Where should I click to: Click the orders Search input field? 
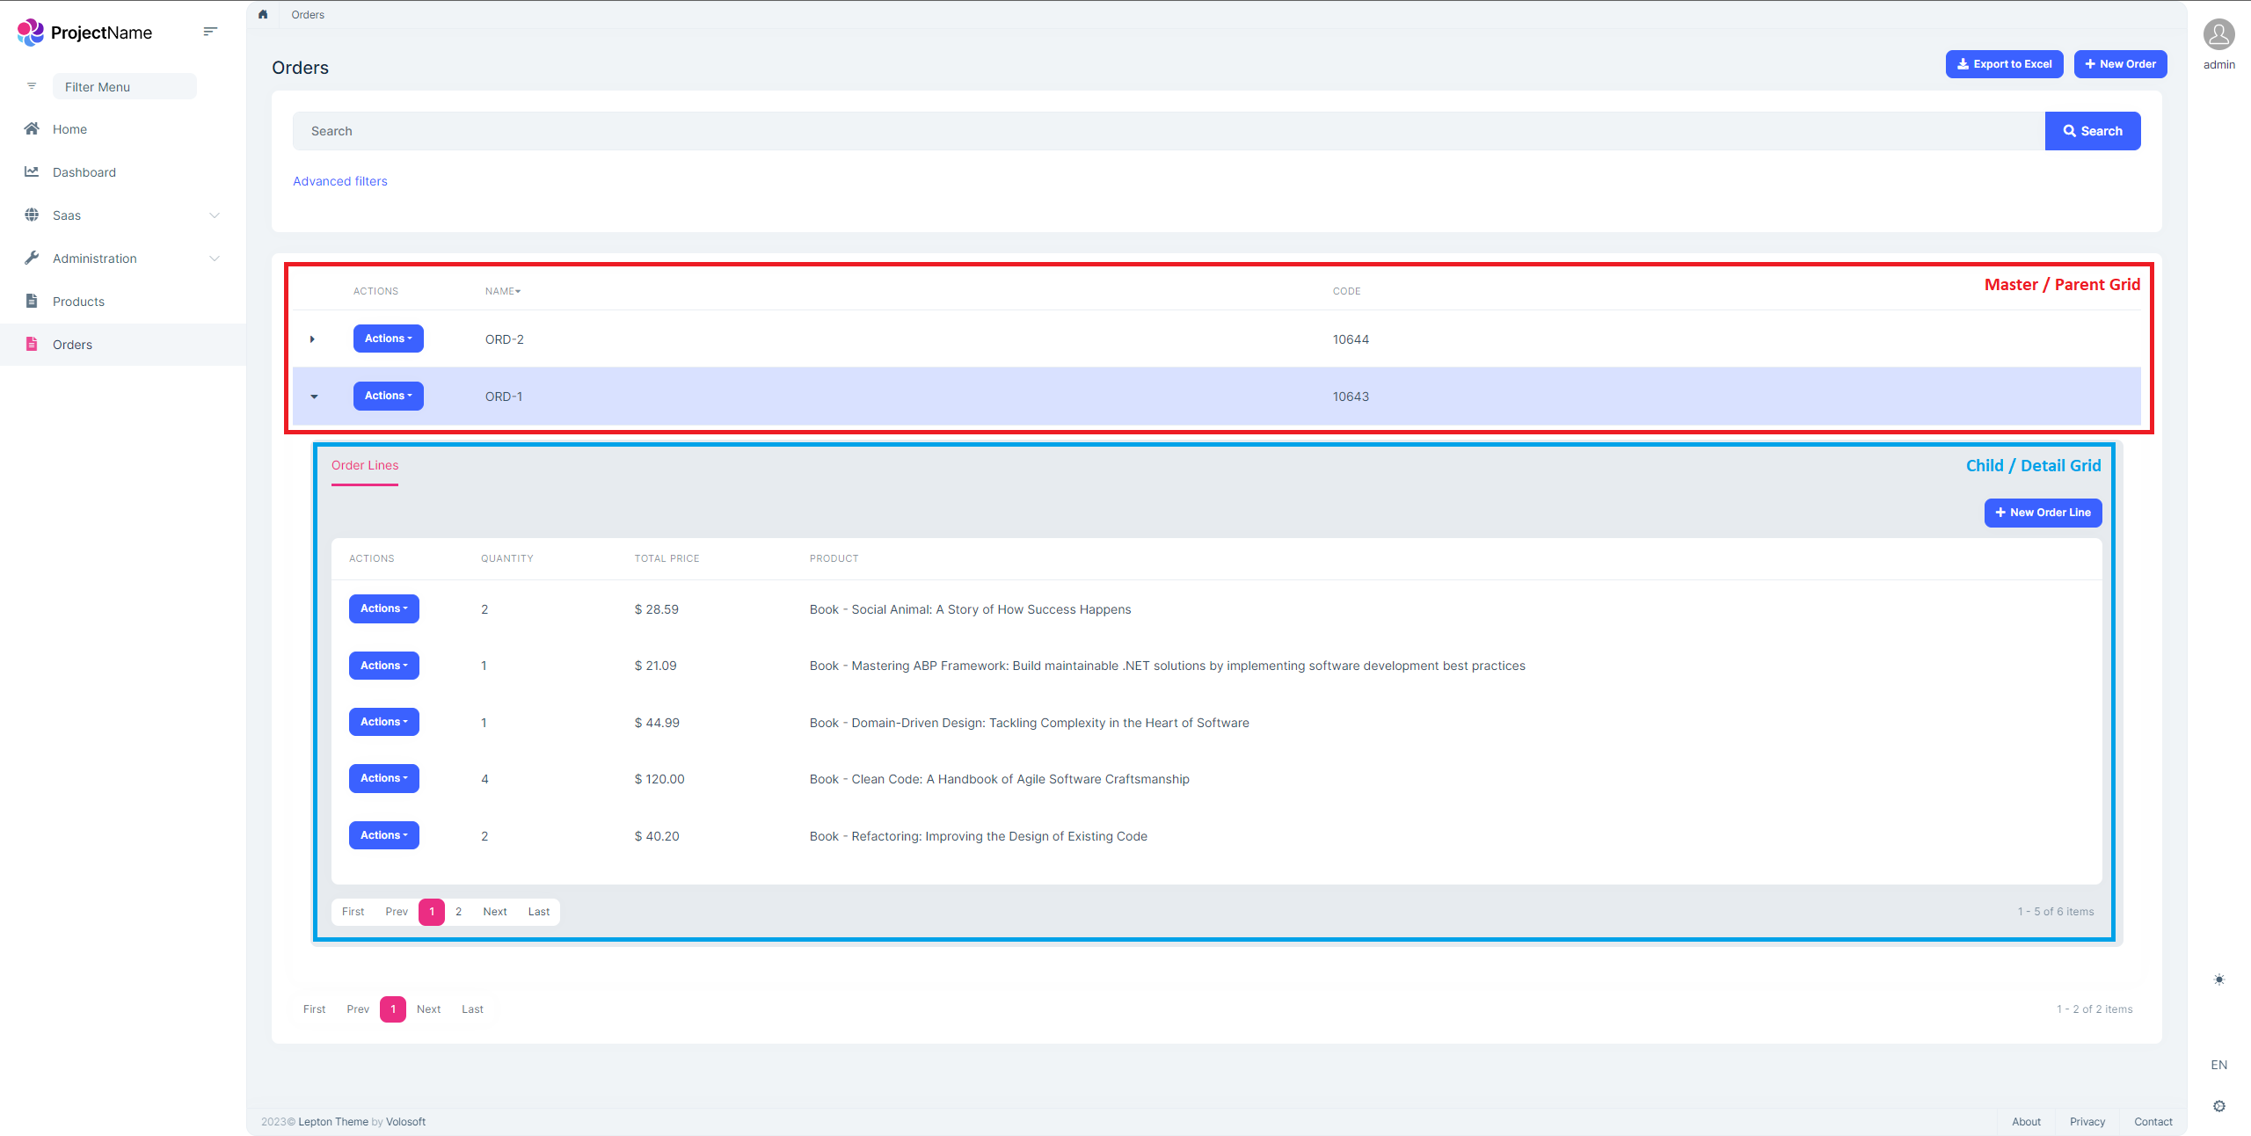click(x=1168, y=131)
